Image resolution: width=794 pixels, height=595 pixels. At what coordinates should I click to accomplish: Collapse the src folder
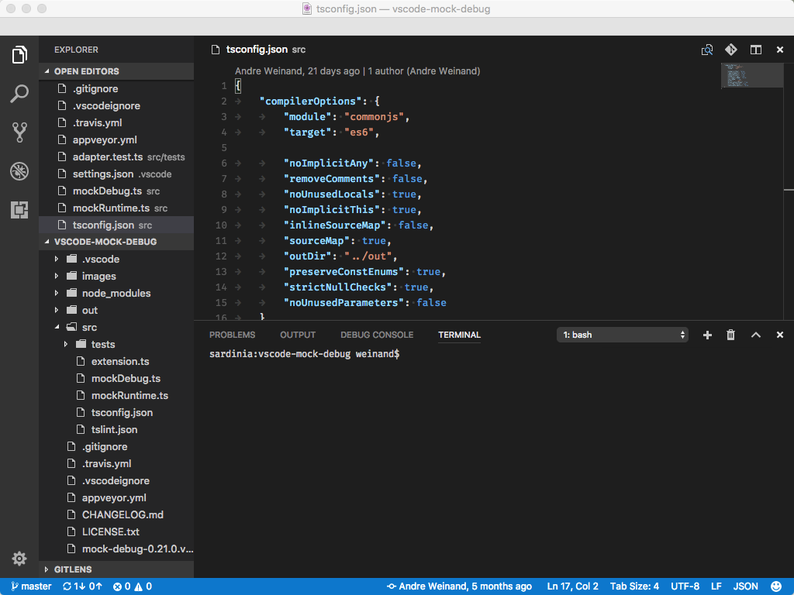(116, 328)
